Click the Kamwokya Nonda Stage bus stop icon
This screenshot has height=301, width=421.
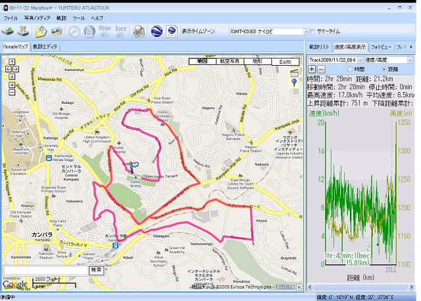coord(49,158)
